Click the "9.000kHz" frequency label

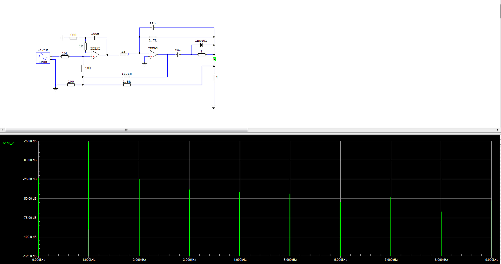pyautogui.click(x=492, y=260)
